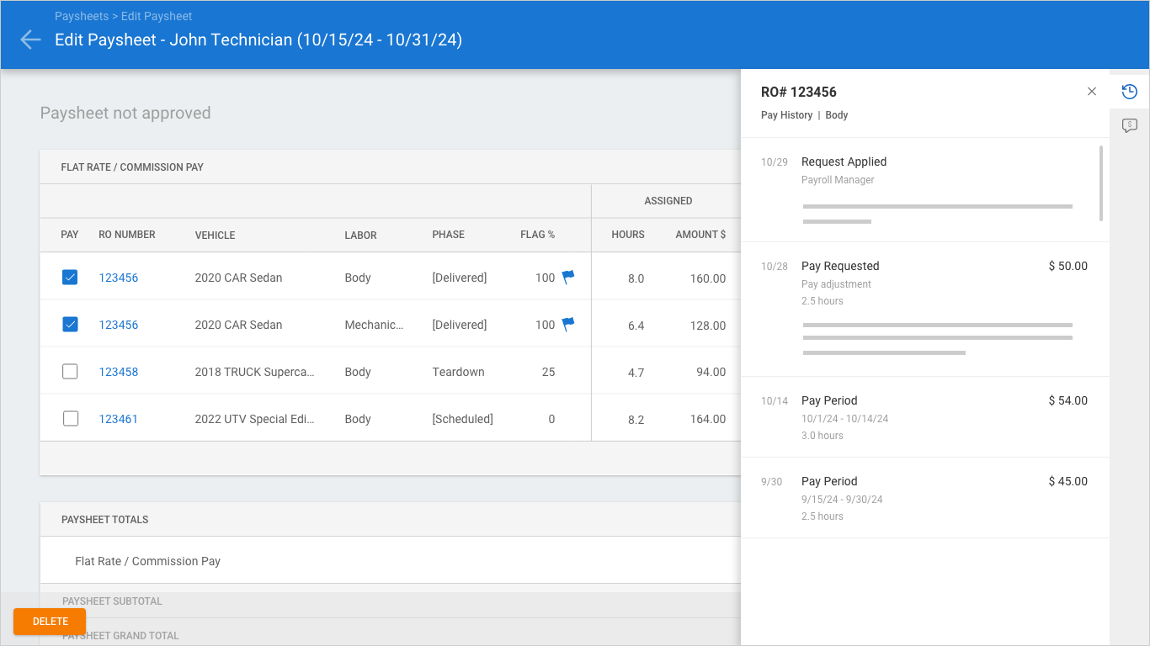
Task: Click the RO Number column header
Action: (127, 235)
